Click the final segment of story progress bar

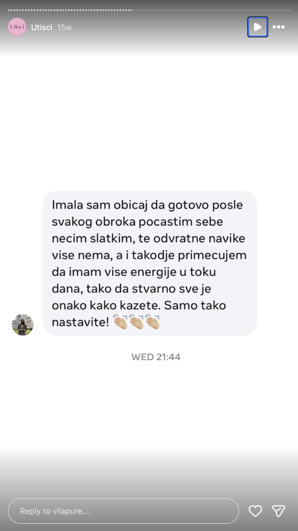click(289, 10)
